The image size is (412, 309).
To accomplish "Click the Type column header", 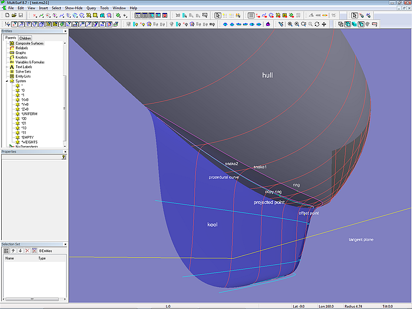I will [42, 258].
